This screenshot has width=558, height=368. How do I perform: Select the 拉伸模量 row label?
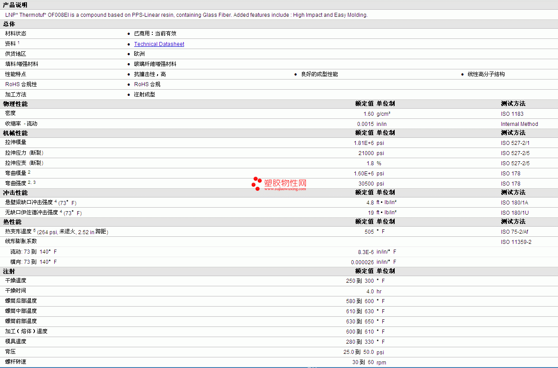pyautogui.click(x=16, y=142)
